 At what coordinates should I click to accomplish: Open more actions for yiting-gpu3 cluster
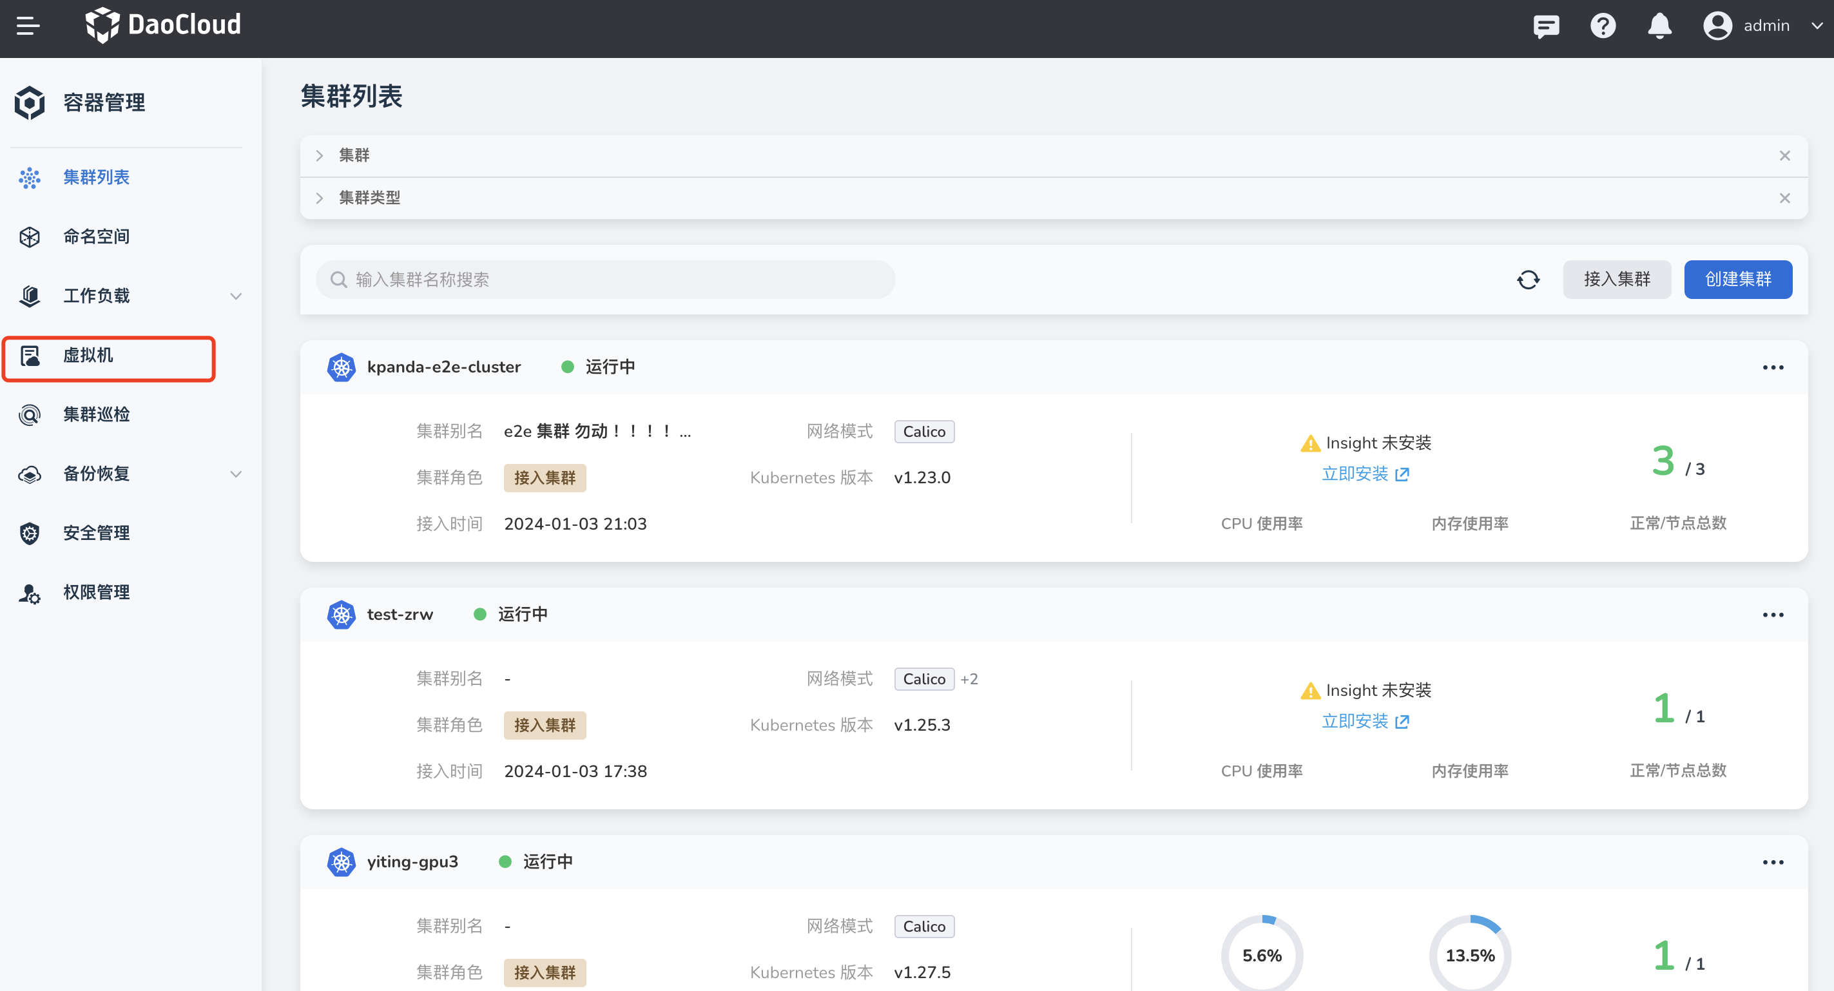(x=1773, y=862)
